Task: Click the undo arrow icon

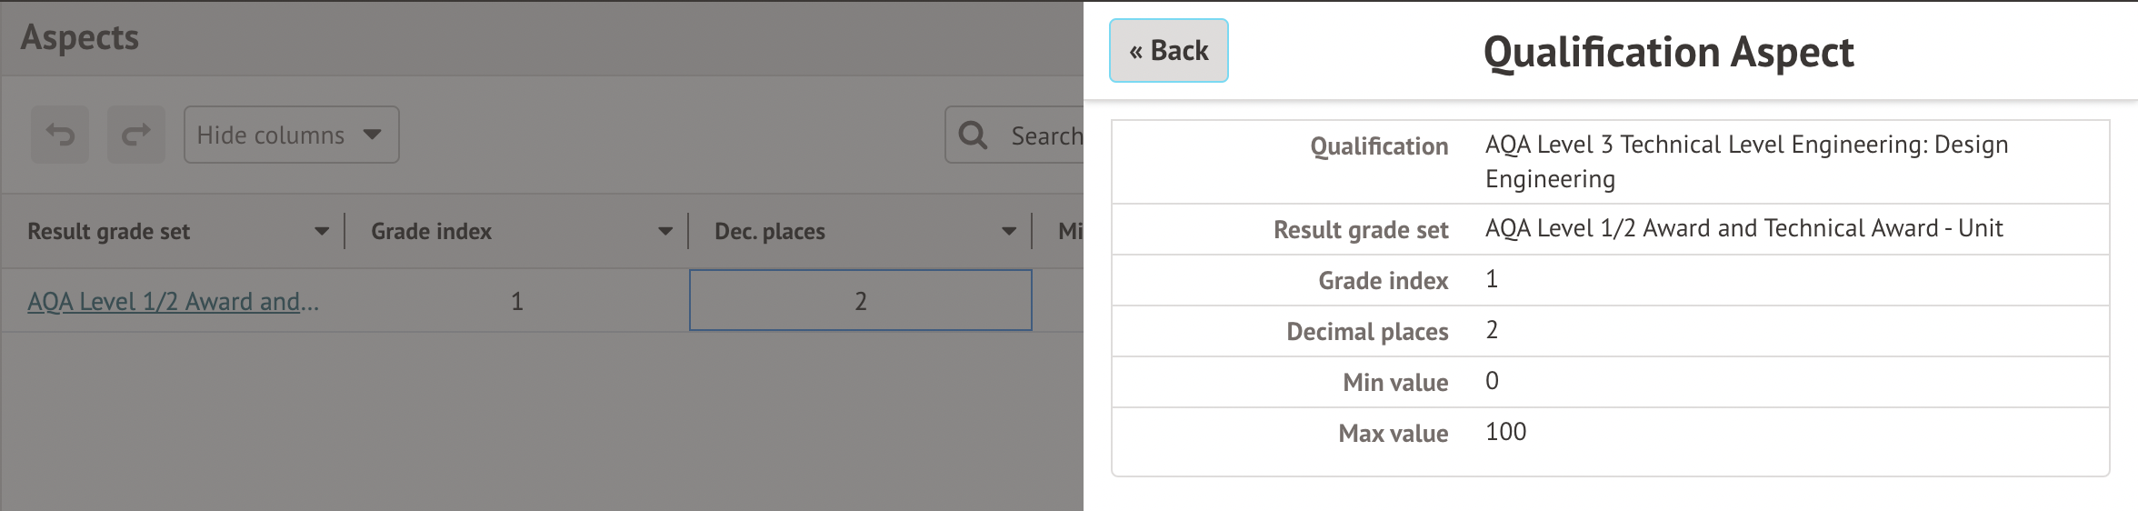Action: coord(60,135)
